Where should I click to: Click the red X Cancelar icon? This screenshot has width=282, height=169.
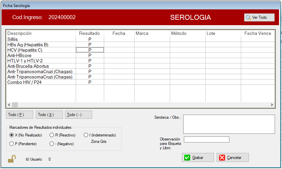pyautogui.click(x=222, y=158)
